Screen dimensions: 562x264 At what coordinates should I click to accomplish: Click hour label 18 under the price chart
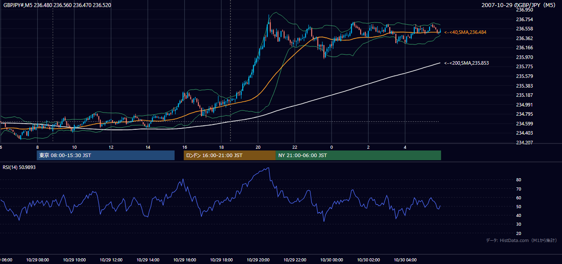pyautogui.click(x=221, y=147)
